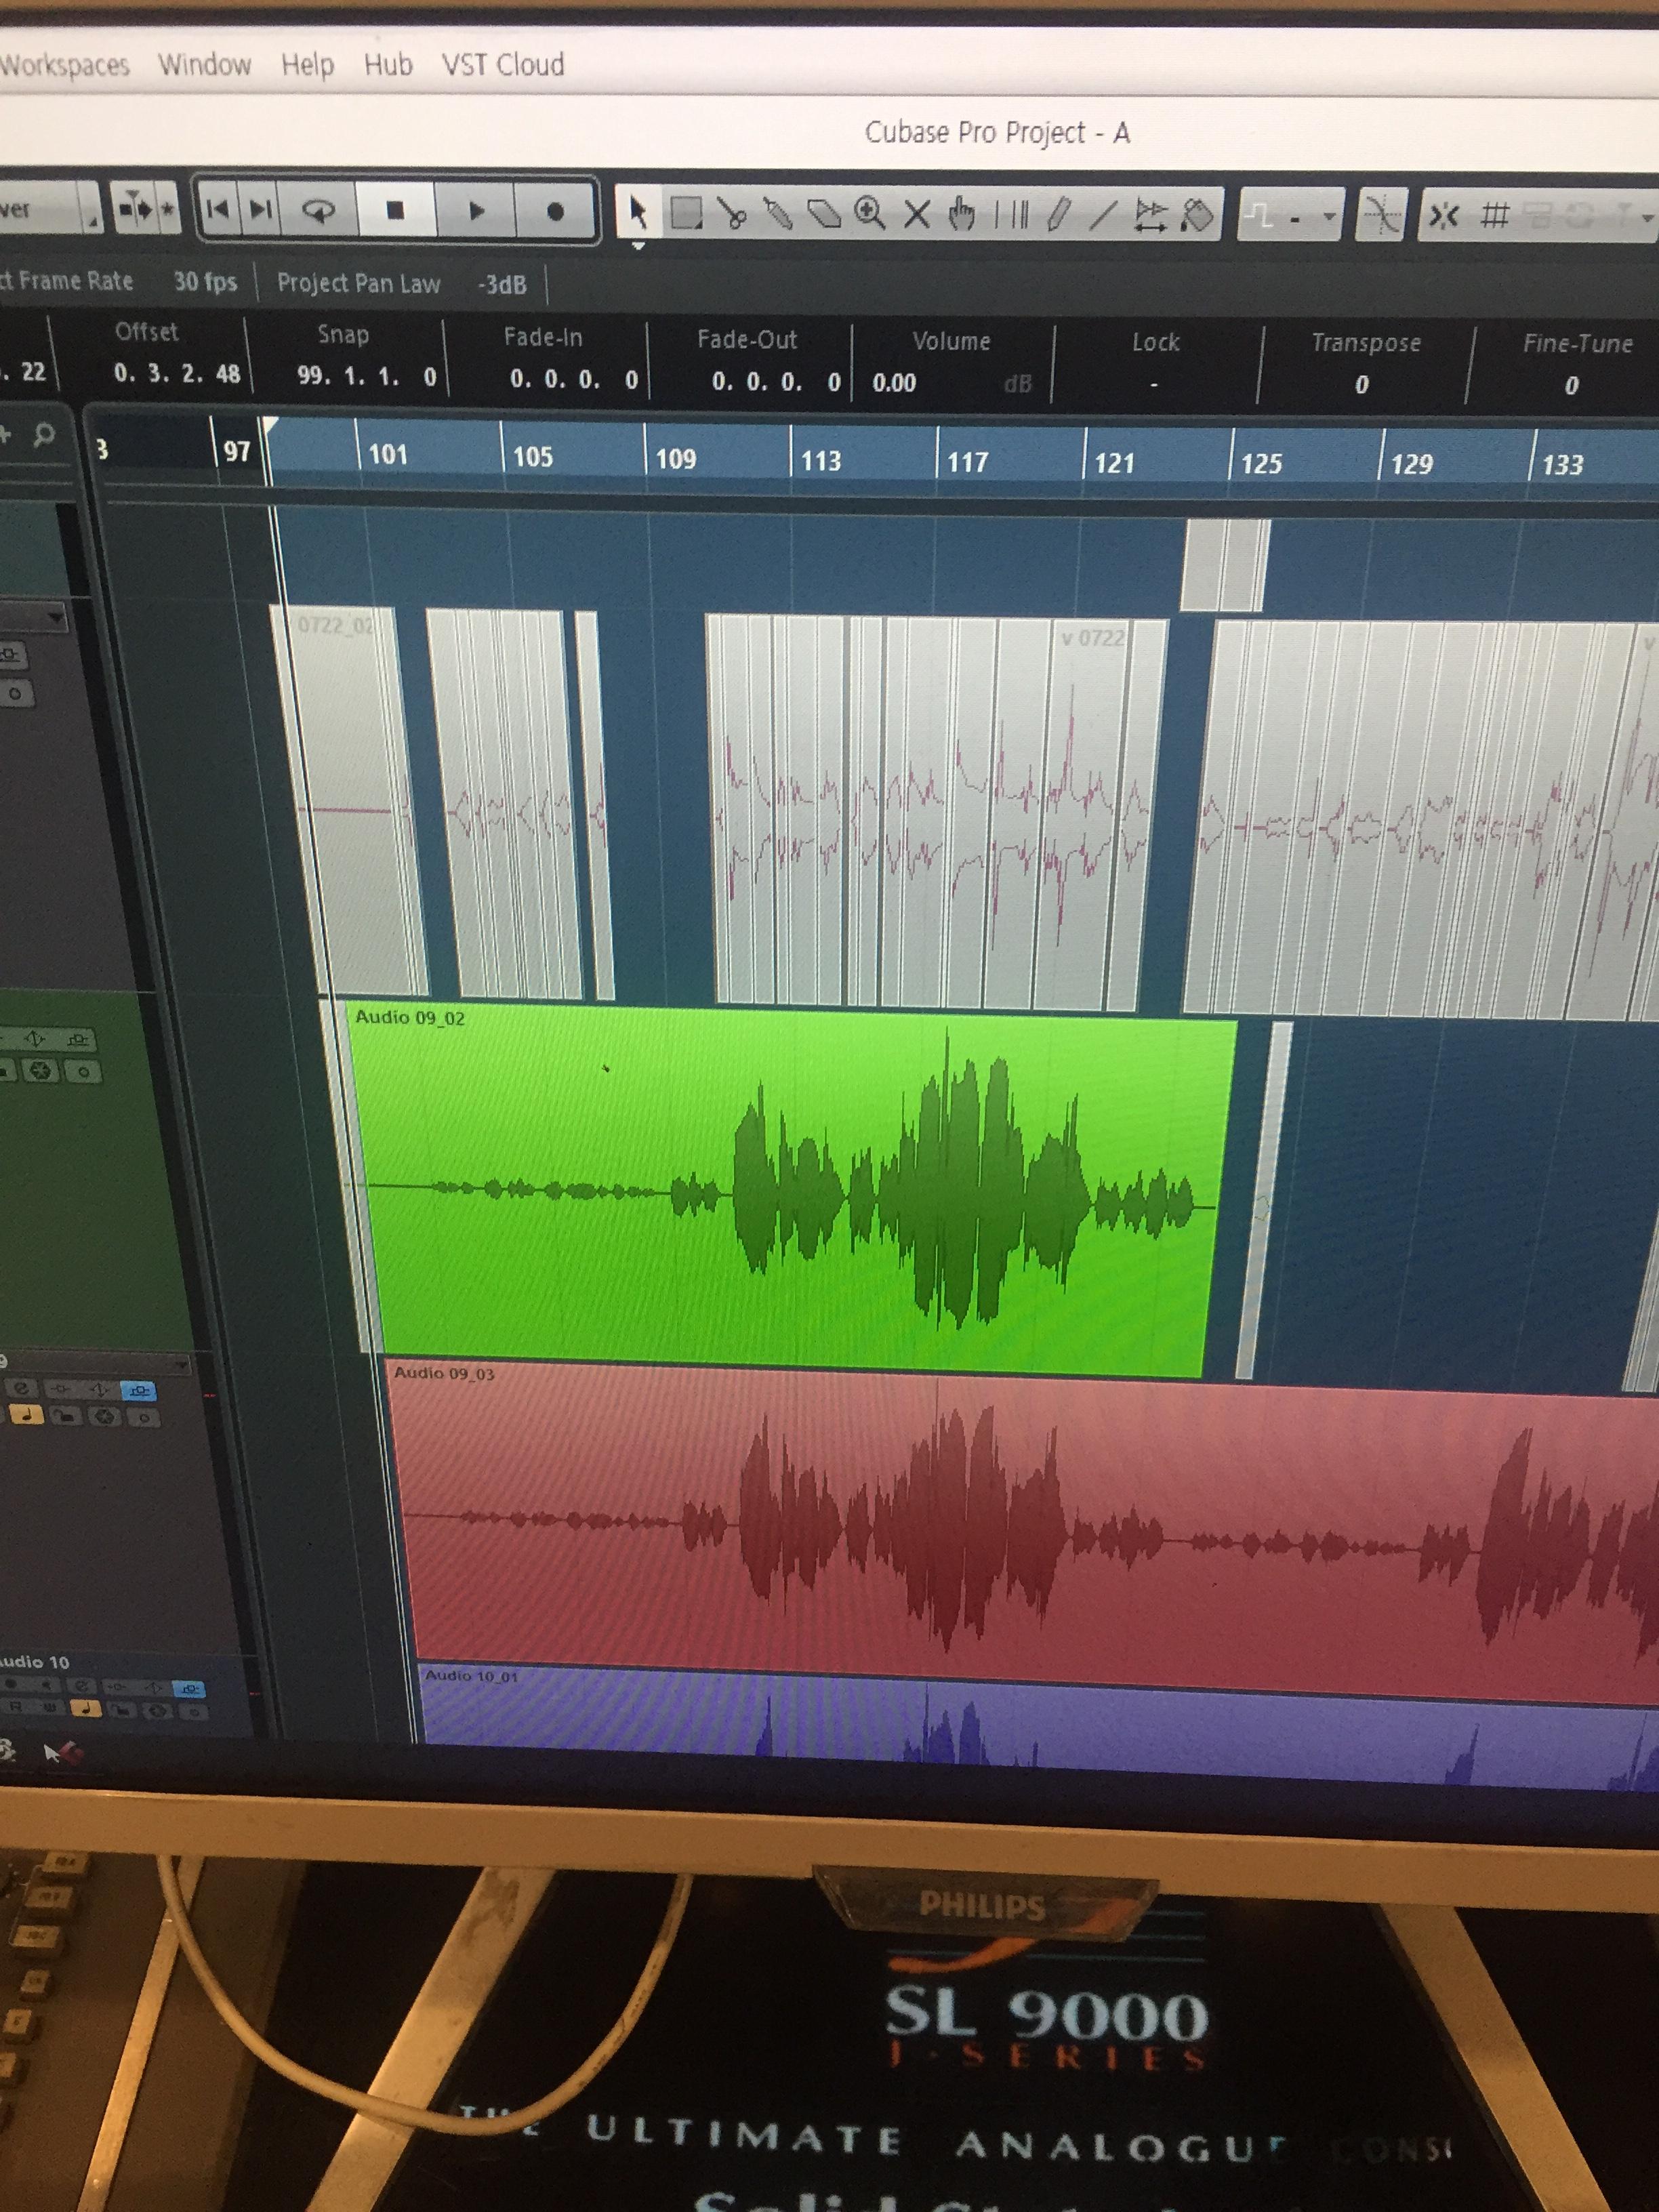The image size is (1659, 2212).
Task: Toggle the Cycle loop button
Action: coord(319,210)
